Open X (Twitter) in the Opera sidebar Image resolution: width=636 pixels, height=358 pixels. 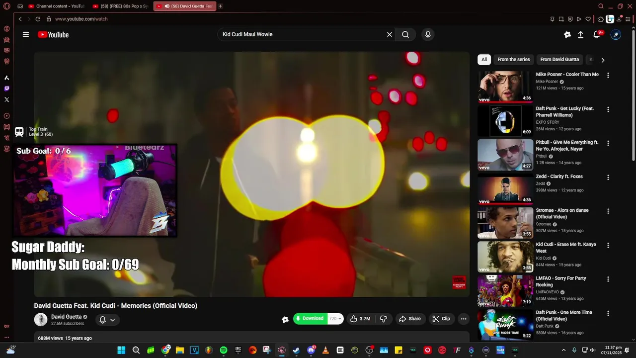[6, 99]
